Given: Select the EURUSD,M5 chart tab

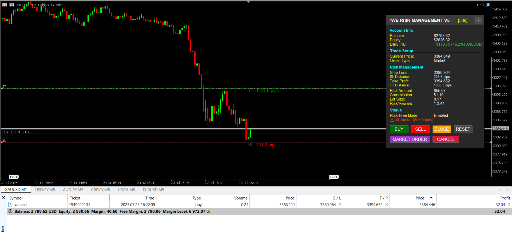Looking at the screenshot, I should [x=153, y=190].
